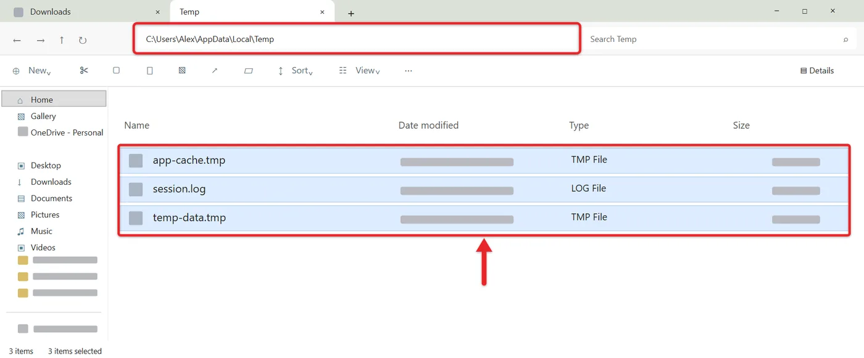Viewport: 864px width, 358px height.
Task: Click TMP File type of temp-data.tmp
Action: coord(589,217)
